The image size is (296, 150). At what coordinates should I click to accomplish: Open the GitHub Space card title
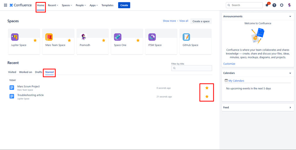click(x=190, y=45)
